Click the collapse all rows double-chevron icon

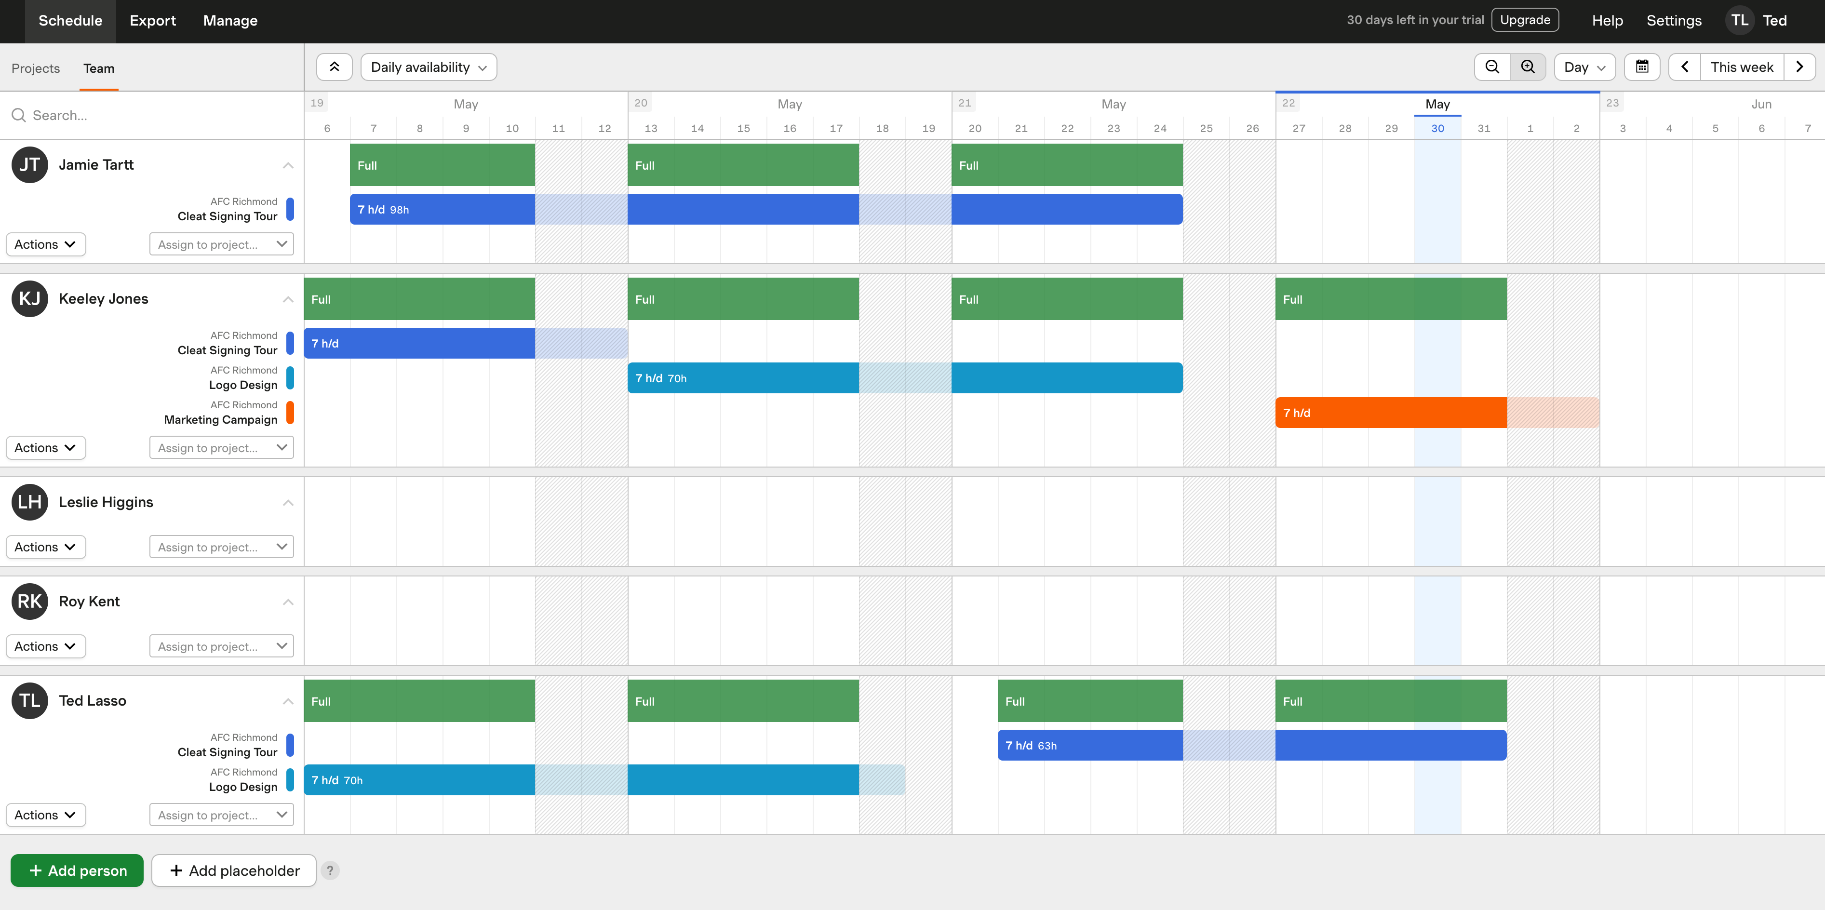334,67
